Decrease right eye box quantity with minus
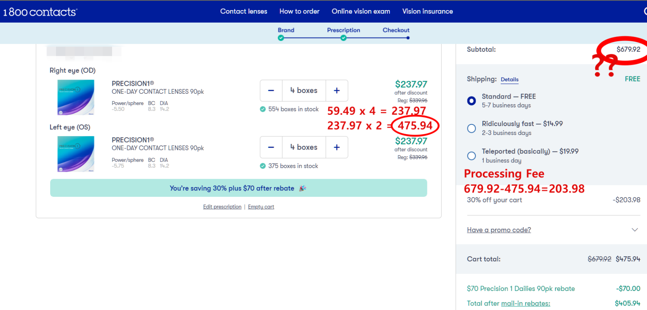The height and width of the screenshot is (310, 647). (x=271, y=91)
